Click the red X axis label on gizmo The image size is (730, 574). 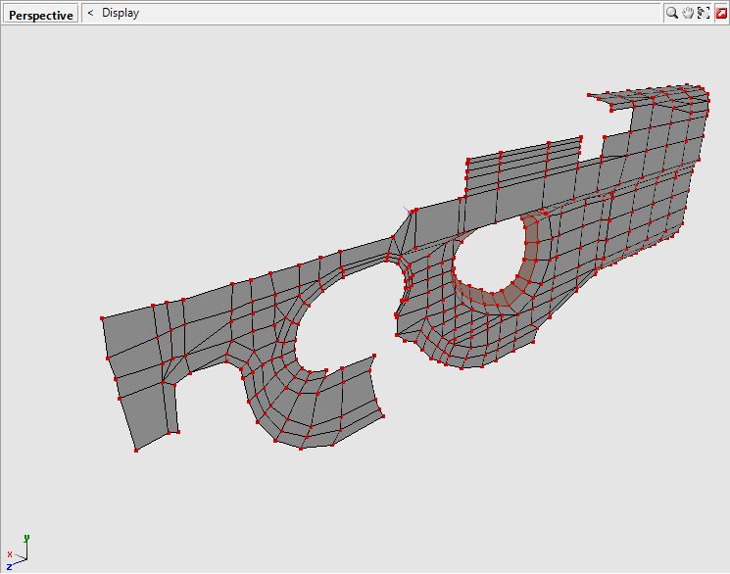click(9, 555)
